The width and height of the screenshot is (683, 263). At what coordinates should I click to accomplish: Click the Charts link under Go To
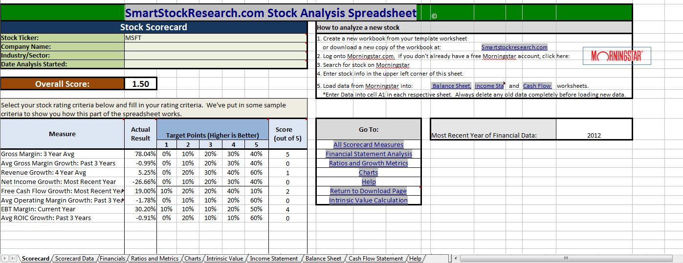(369, 172)
